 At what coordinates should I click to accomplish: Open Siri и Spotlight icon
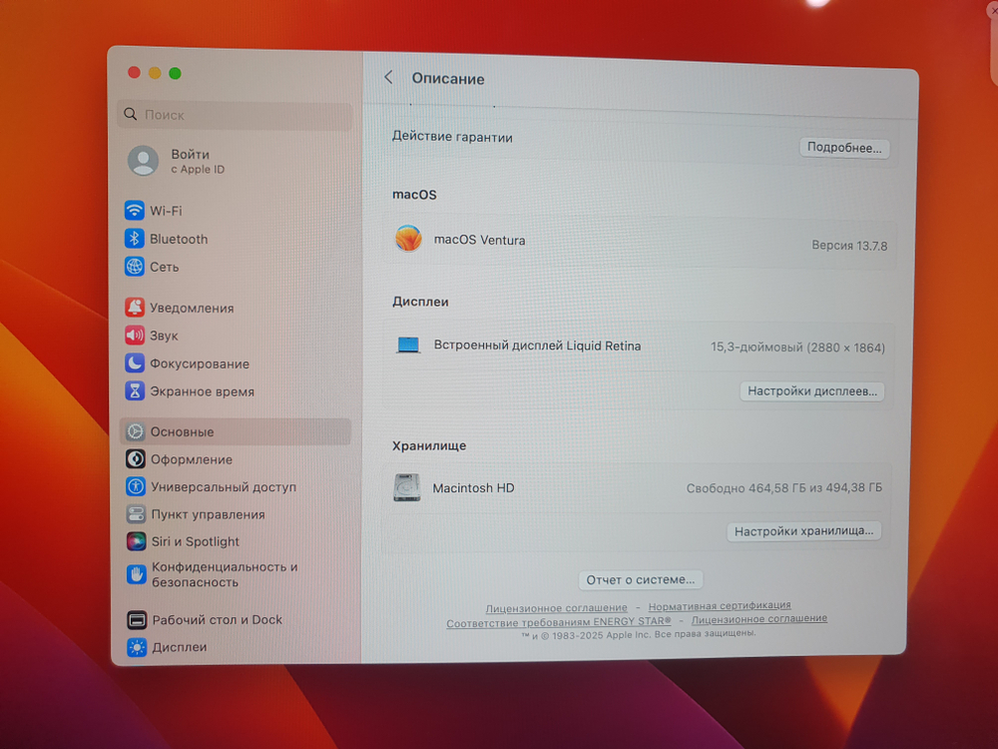pos(136,541)
